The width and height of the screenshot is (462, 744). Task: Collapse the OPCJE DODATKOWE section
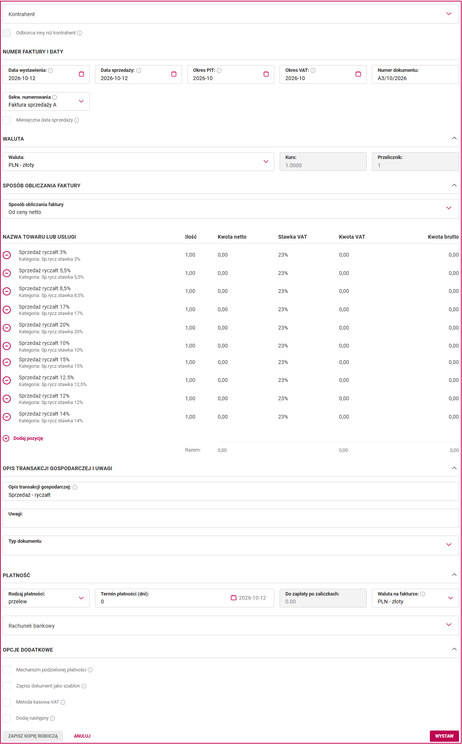click(454, 649)
